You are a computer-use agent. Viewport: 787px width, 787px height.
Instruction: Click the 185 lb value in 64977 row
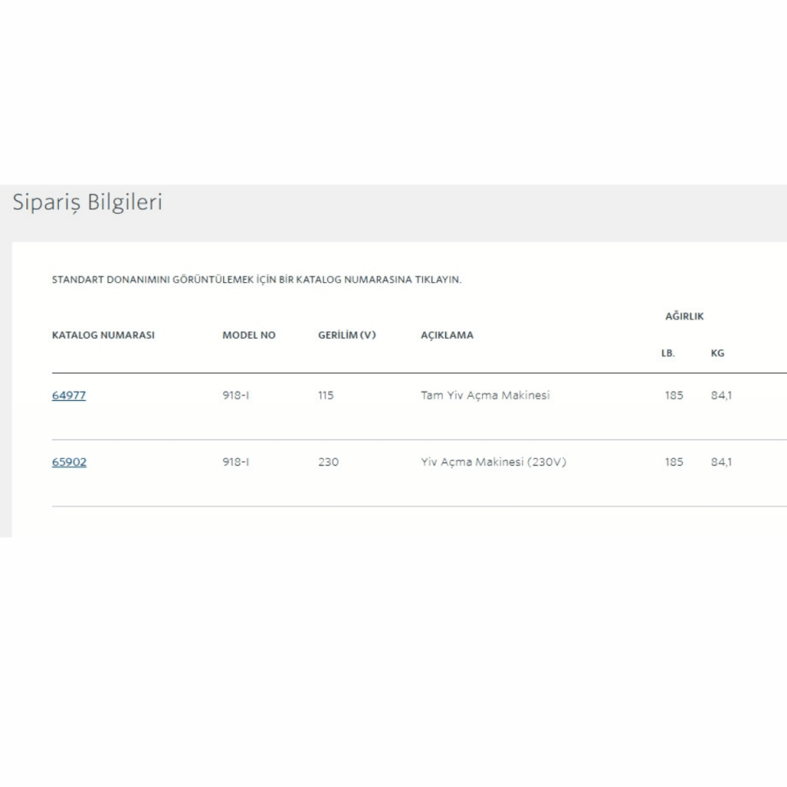click(x=674, y=395)
